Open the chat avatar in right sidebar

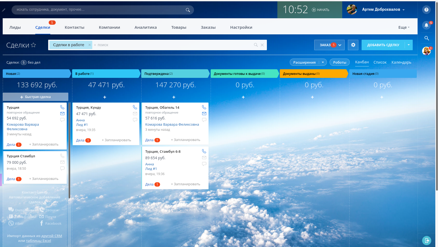pyautogui.click(x=426, y=51)
